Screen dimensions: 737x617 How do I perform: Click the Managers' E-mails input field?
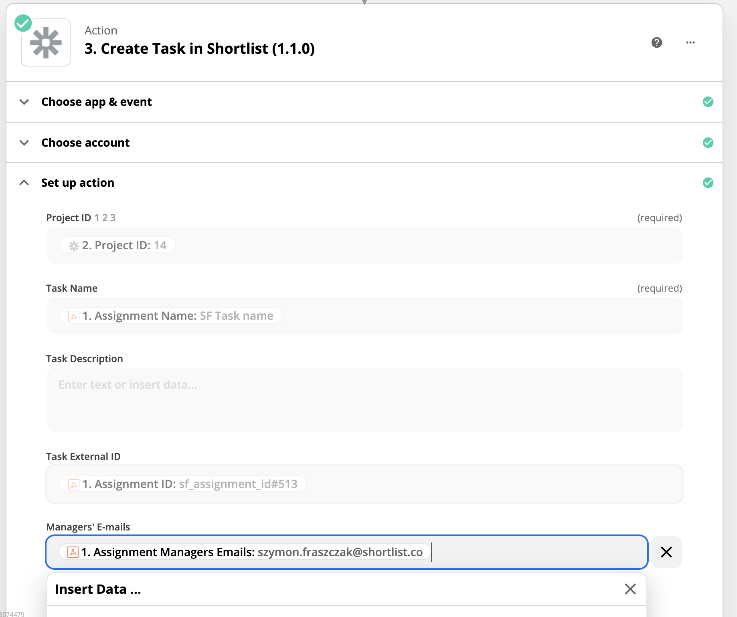347,552
